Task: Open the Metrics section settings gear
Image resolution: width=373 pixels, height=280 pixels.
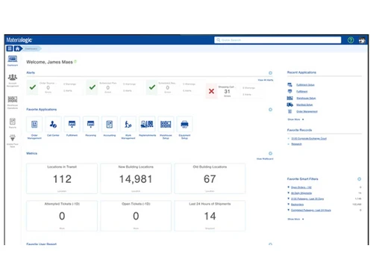Action: click(270, 153)
